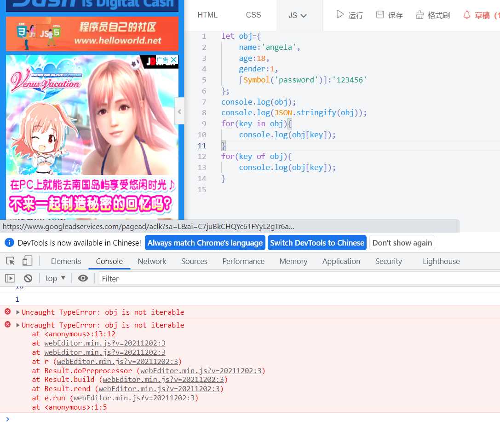Close the Venus Vacation ad with X

pyautogui.click(x=174, y=60)
